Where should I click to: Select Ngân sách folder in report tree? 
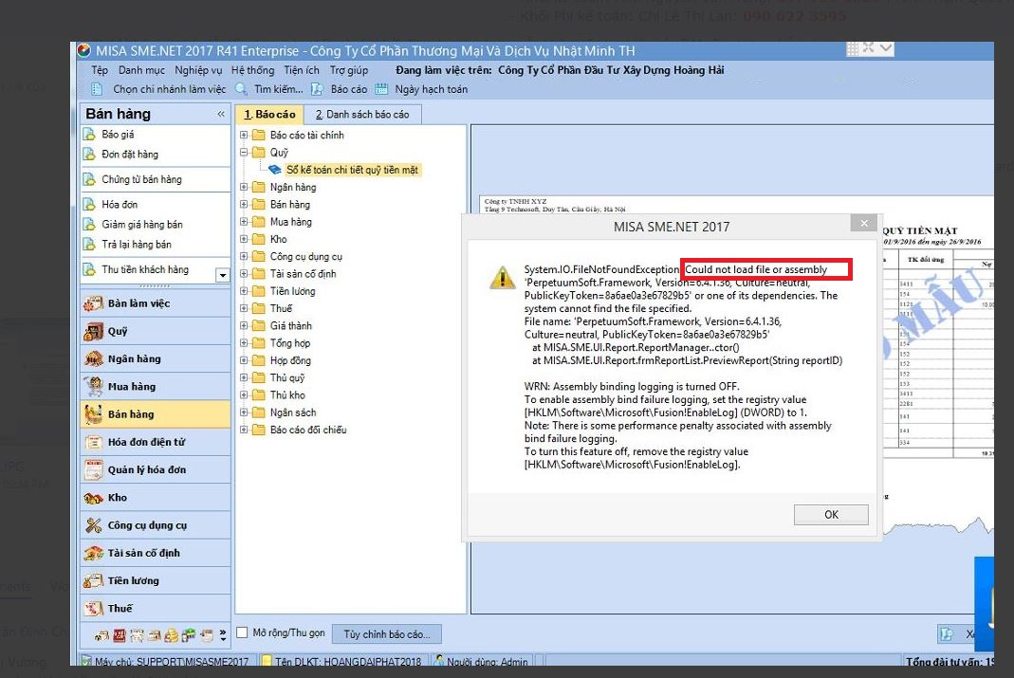pos(293,413)
